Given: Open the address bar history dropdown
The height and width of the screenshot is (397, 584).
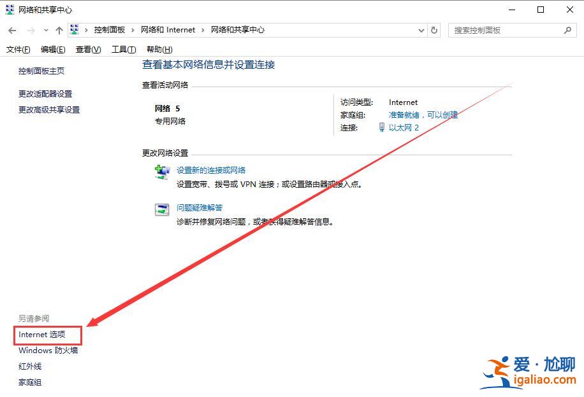Looking at the screenshot, I should tap(420, 29).
